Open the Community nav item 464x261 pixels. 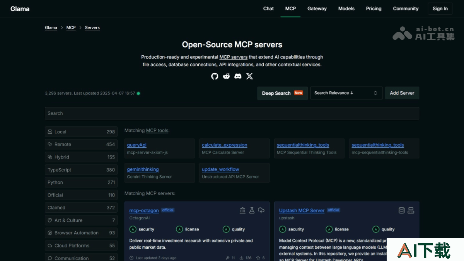[x=406, y=9]
